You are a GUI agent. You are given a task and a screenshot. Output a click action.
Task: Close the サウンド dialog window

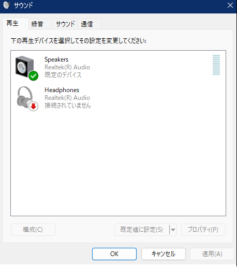[x=230, y=5]
